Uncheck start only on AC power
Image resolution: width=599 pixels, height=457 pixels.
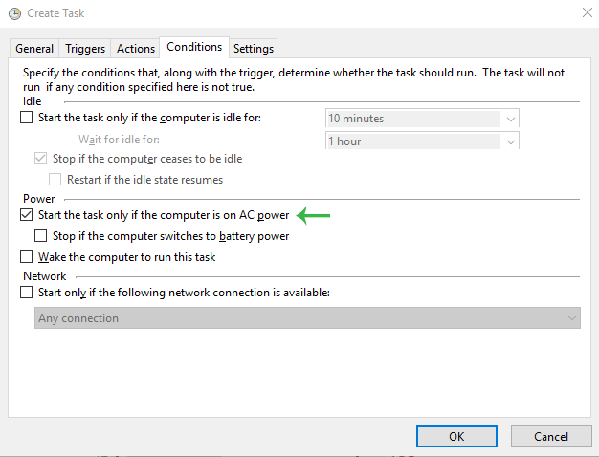pyautogui.click(x=27, y=215)
